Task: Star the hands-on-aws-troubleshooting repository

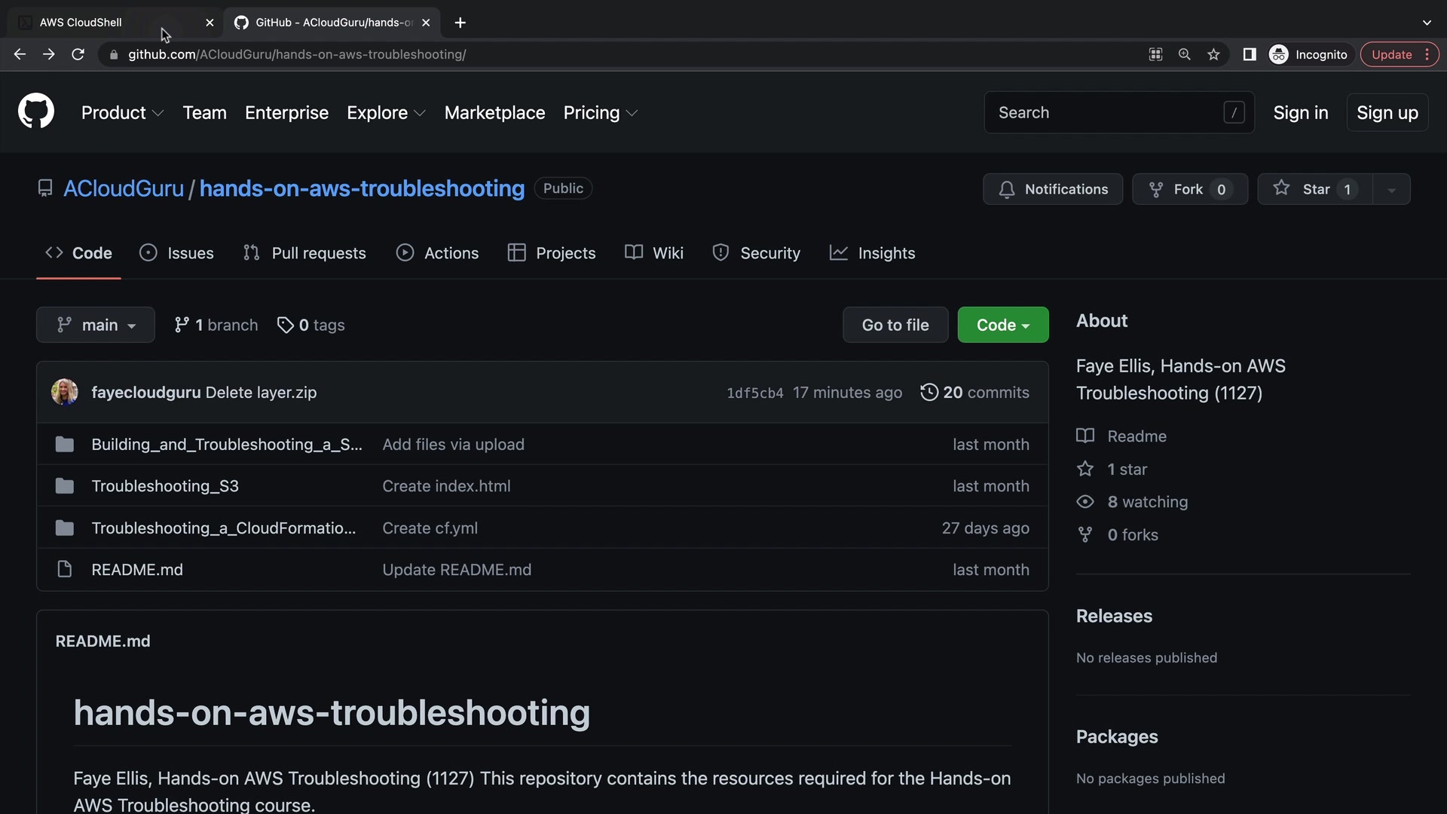Action: pos(1315,189)
